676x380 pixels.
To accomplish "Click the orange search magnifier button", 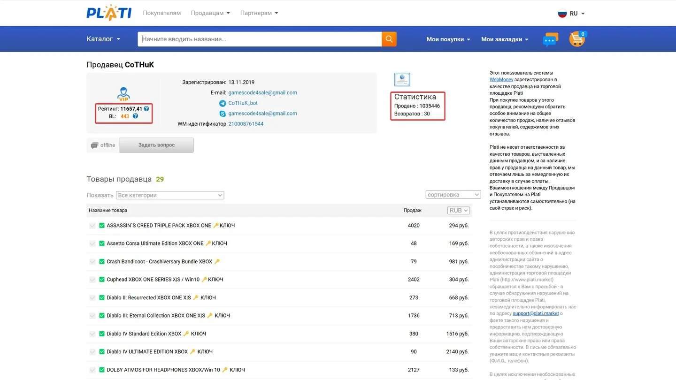I will (x=389, y=39).
